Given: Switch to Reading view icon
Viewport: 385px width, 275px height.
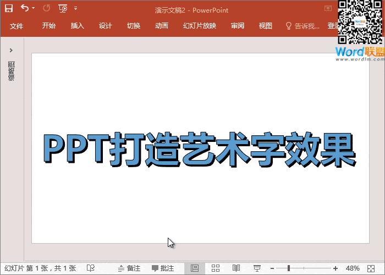Looking at the screenshot, I should point(236,268).
